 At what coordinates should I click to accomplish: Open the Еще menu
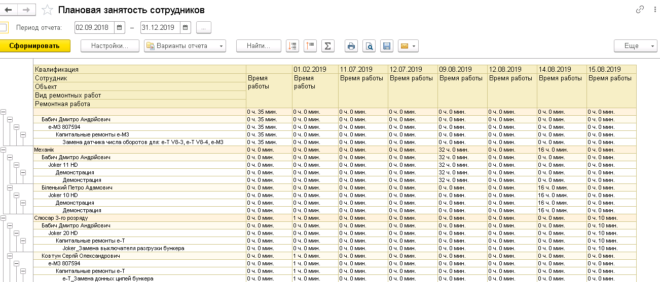pos(635,46)
